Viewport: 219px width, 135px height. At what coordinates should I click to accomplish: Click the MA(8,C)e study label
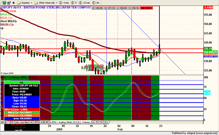[x=6, y=18]
